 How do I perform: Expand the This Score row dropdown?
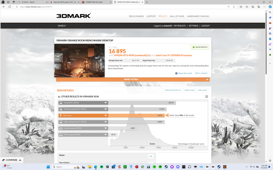tap(105, 115)
